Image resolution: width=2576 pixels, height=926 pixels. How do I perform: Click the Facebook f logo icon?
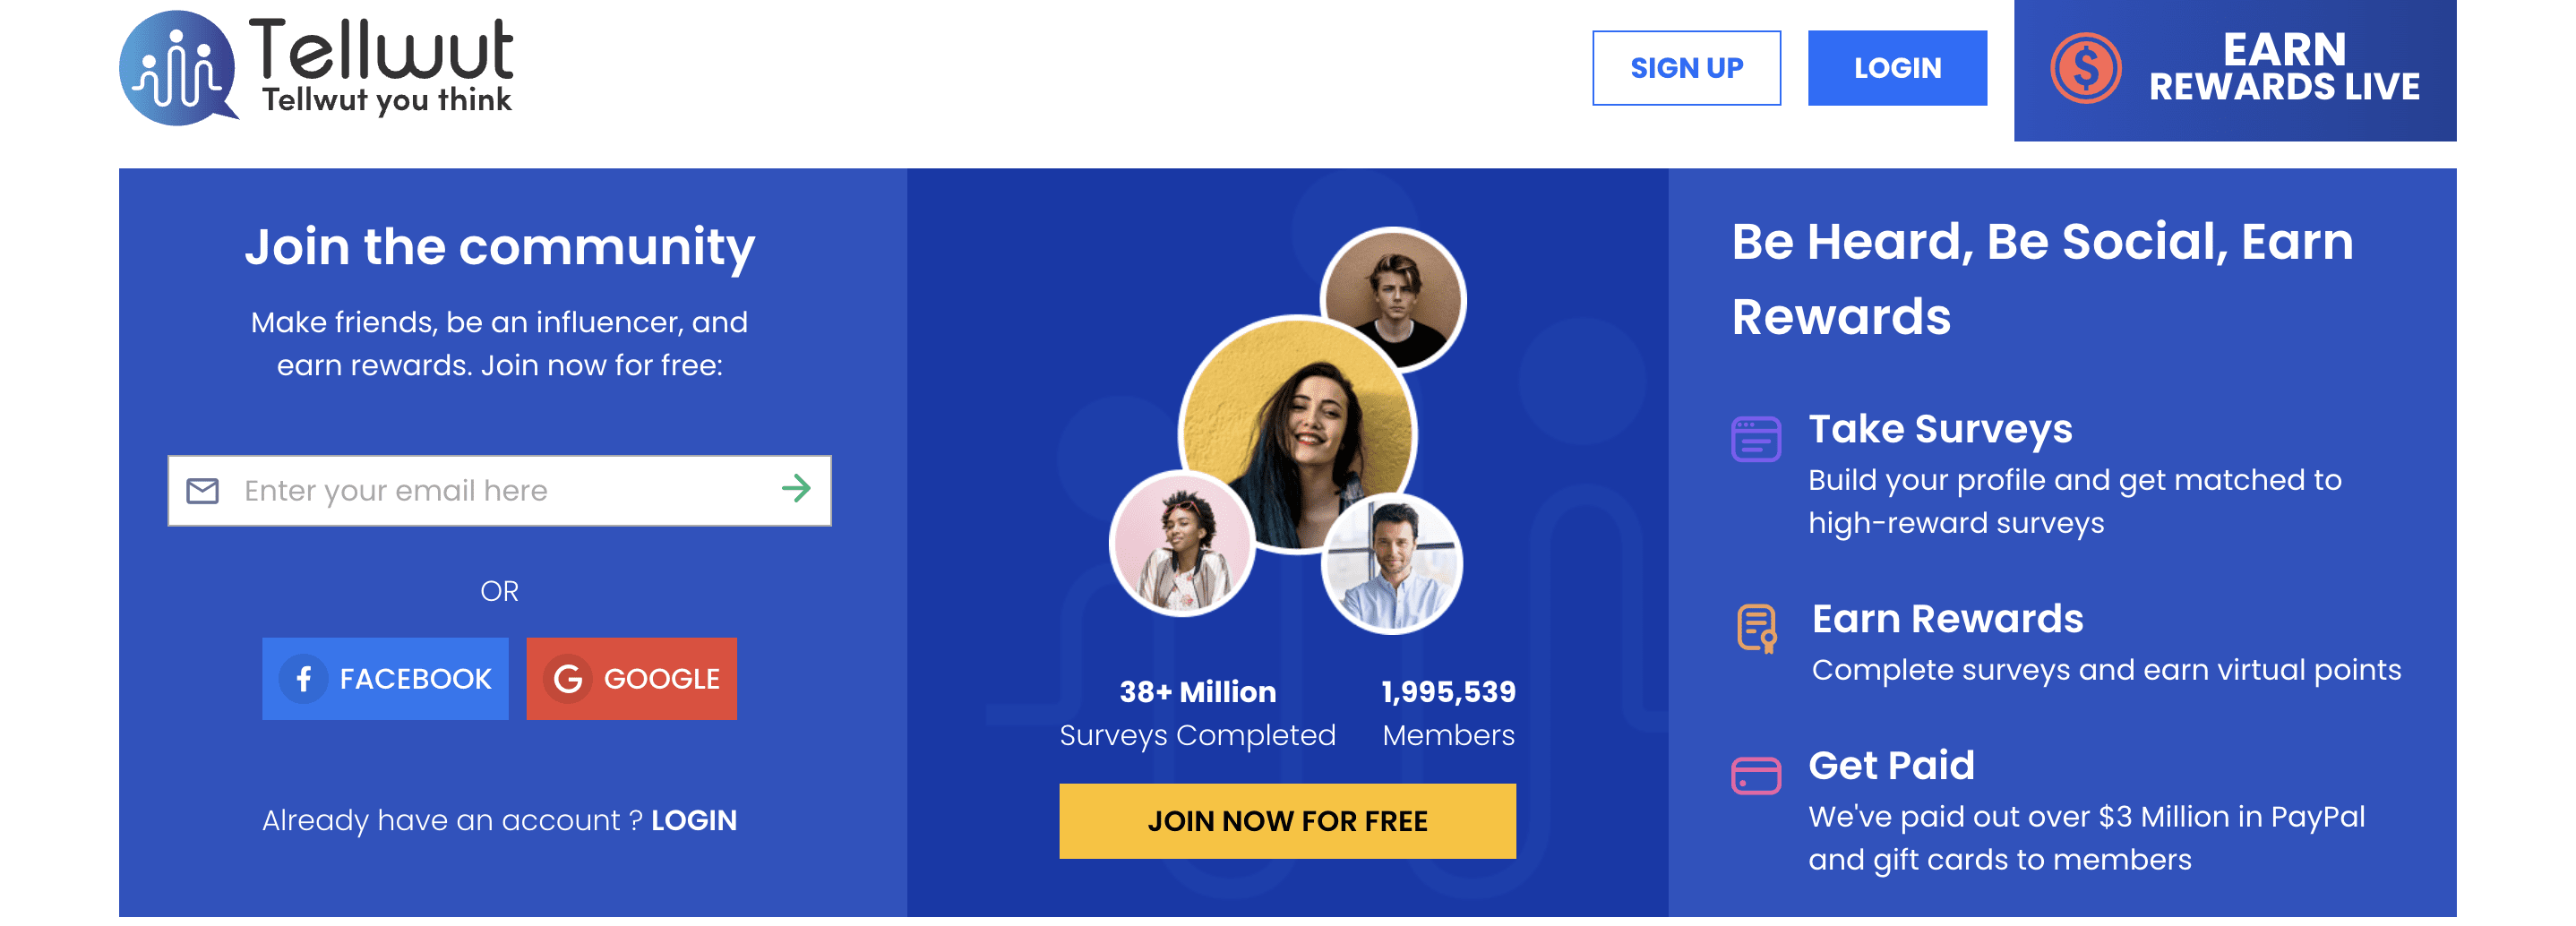tap(304, 679)
